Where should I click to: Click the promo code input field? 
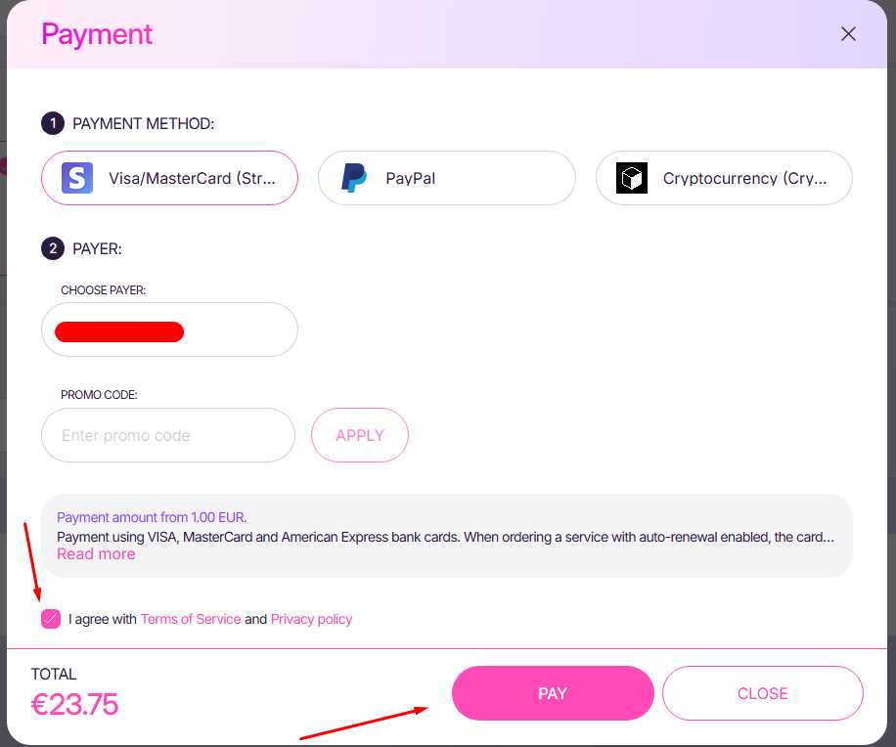168,435
